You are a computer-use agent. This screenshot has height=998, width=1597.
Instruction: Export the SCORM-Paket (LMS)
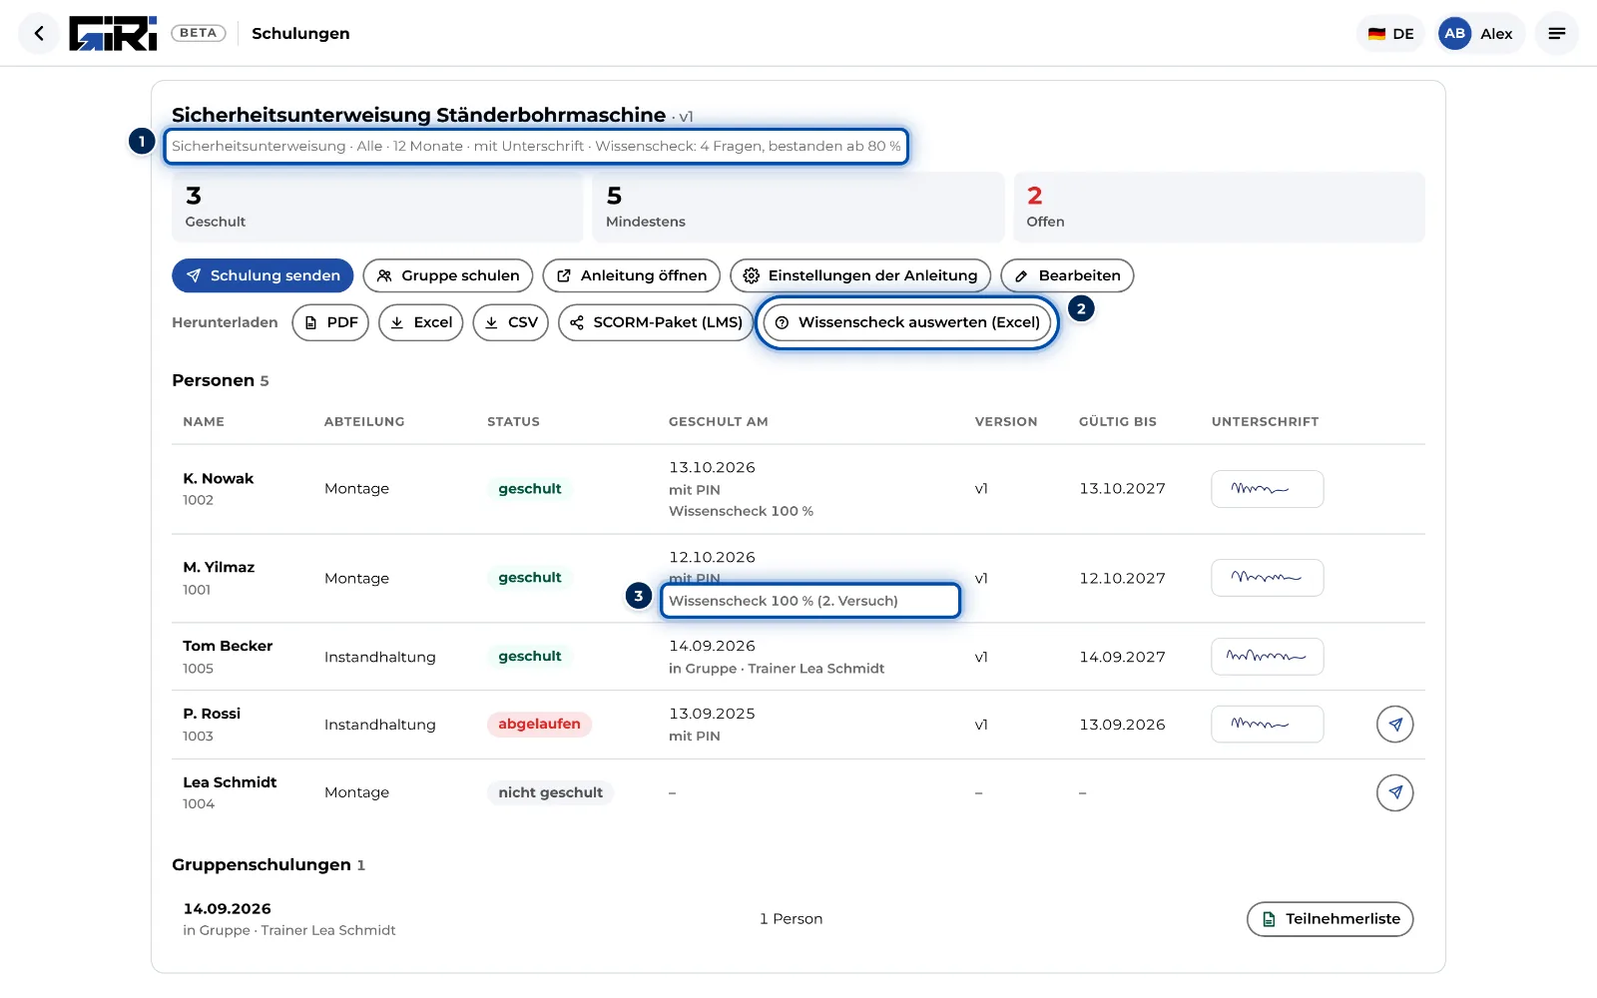[x=656, y=322]
